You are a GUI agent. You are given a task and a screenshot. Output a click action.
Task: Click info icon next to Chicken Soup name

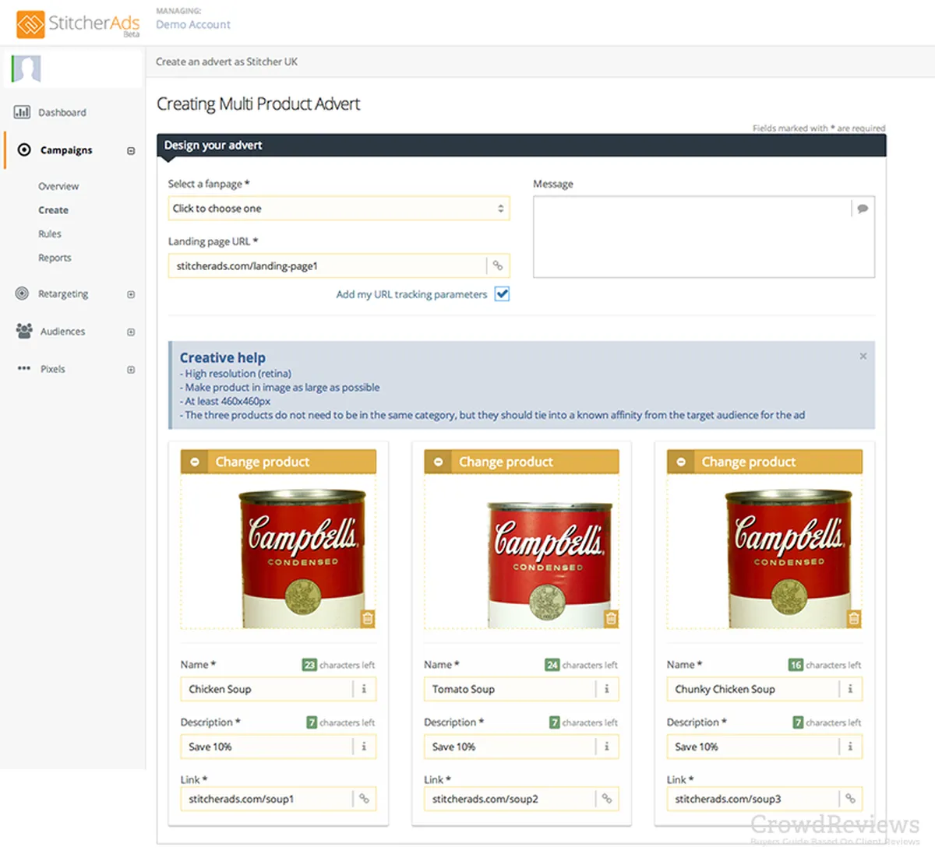[x=364, y=689]
